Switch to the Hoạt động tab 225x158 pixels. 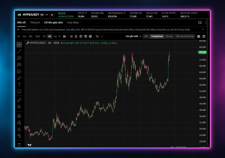click(72, 22)
